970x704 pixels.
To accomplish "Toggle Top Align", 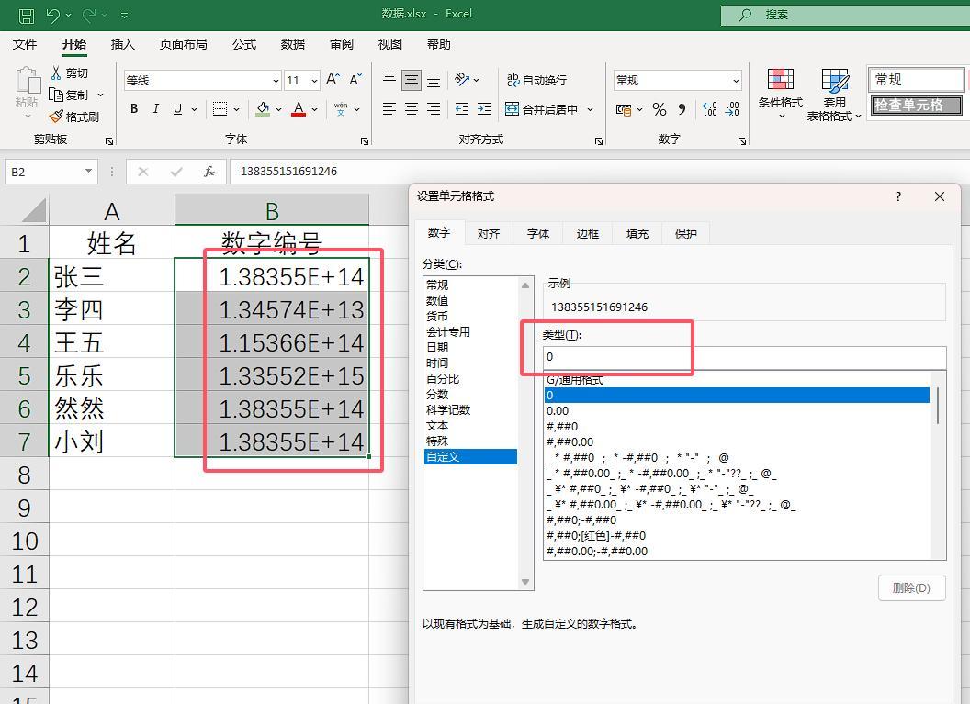I will (x=389, y=79).
